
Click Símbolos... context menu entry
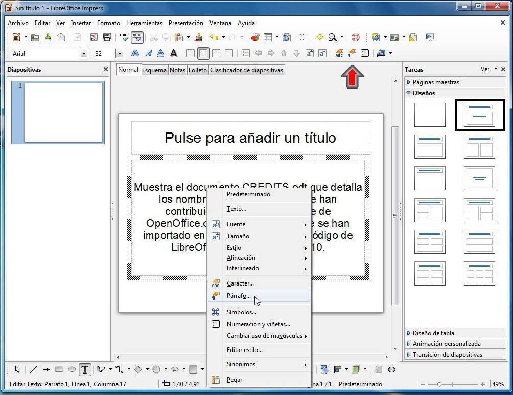(259, 312)
